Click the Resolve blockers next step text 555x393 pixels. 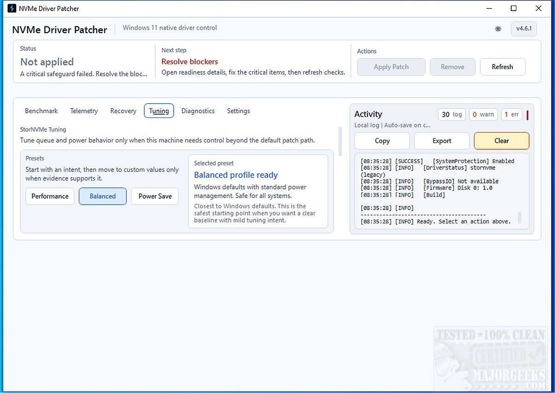pyautogui.click(x=190, y=62)
